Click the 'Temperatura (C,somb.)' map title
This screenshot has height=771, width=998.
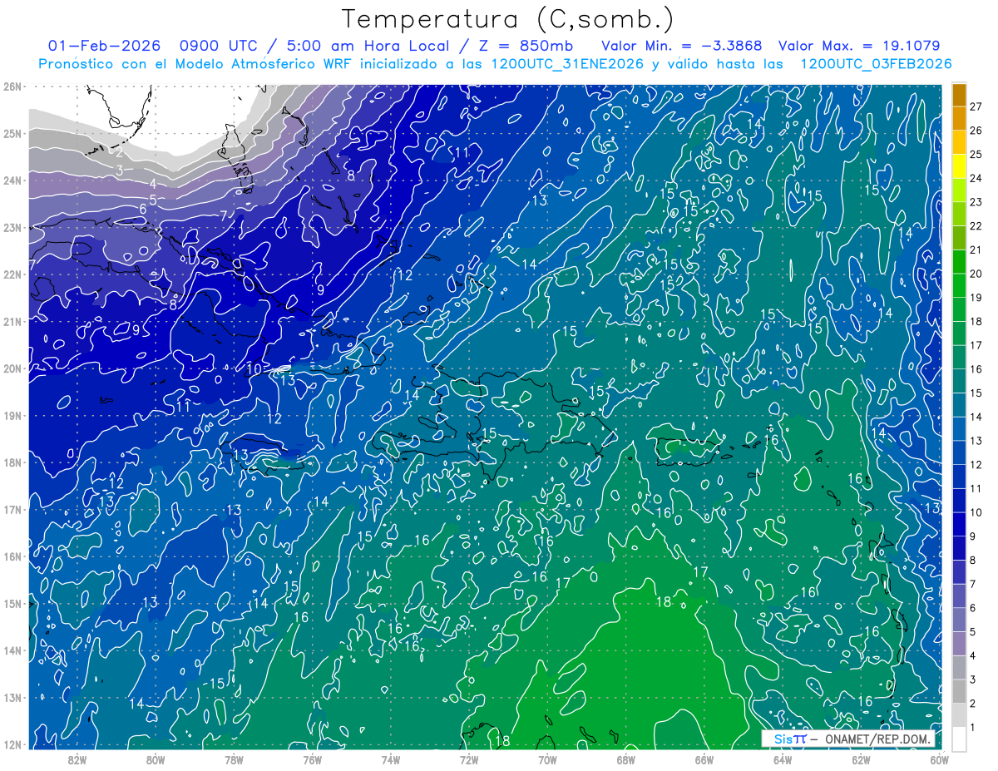click(508, 19)
